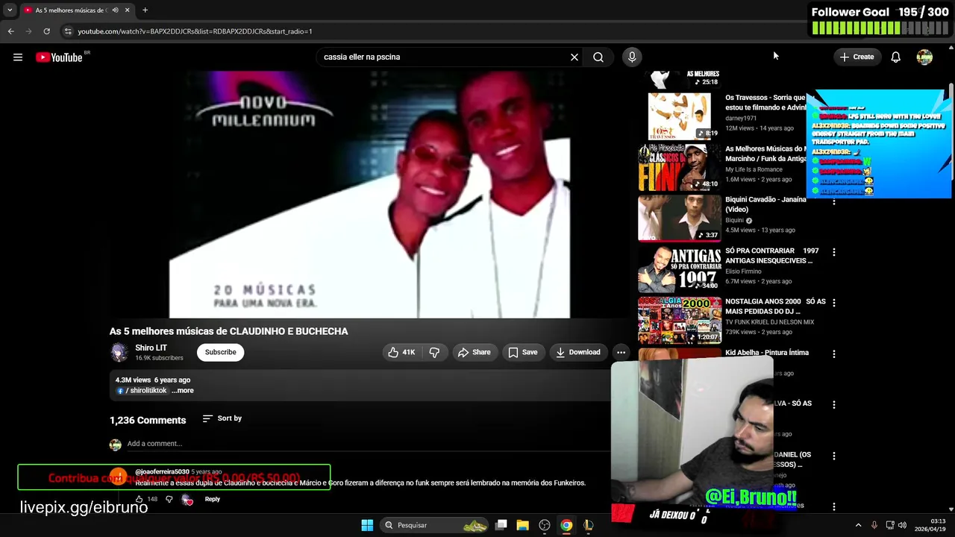Open the Shiro LIT channel name link
Image resolution: width=955 pixels, height=537 pixels.
click(x=151, y=348)
